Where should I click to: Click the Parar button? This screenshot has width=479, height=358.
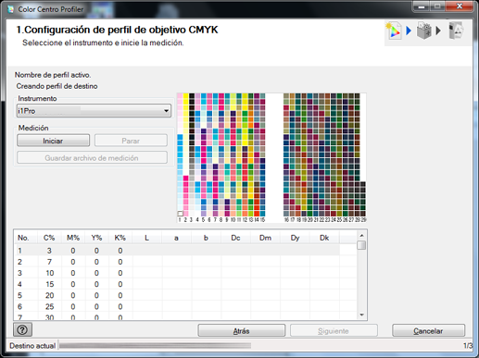tap(131, 141)
